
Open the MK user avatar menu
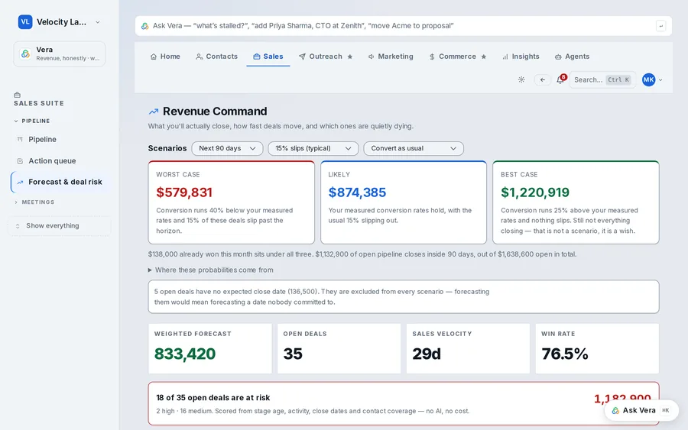(x=652, y=79)
